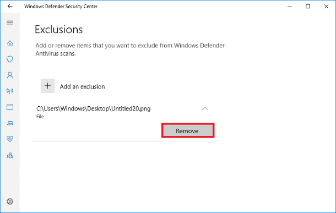The height and width of the screenshot is (213, 336).
Task: Select the C:\Users\Windows\Desktop\Untitled20.png path
Action: [94, 108]
